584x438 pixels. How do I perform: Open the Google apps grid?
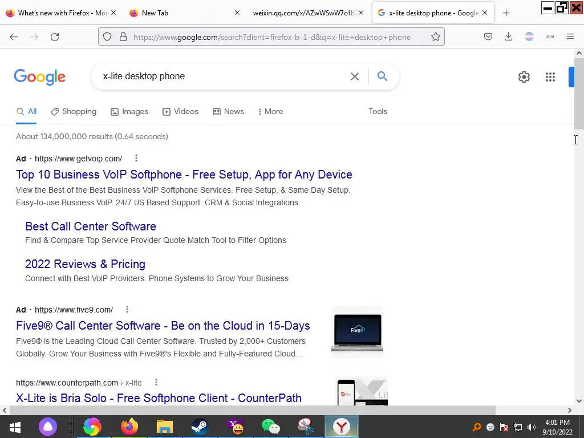(x=550, y=77)
